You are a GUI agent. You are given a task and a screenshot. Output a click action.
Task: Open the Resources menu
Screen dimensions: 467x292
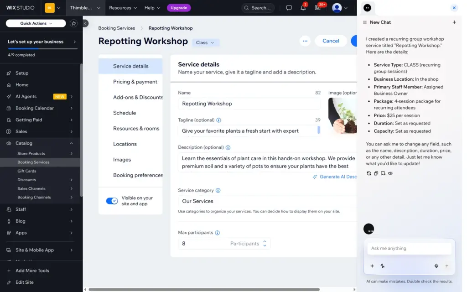click(x=123, y=8)
